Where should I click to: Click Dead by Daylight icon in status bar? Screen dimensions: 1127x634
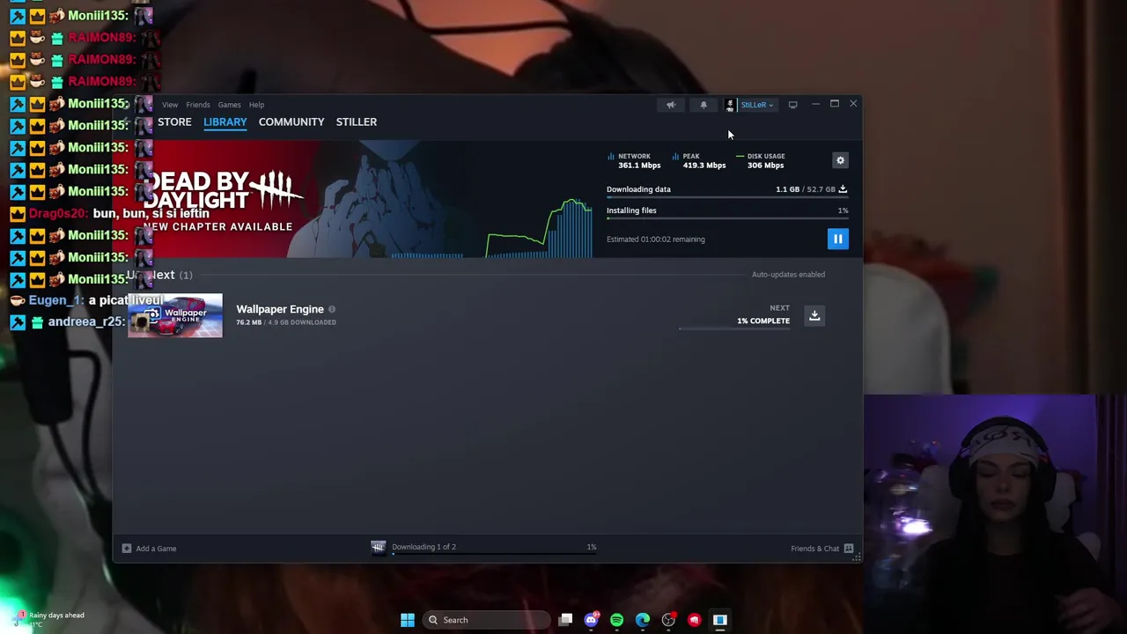click(379, 548)
